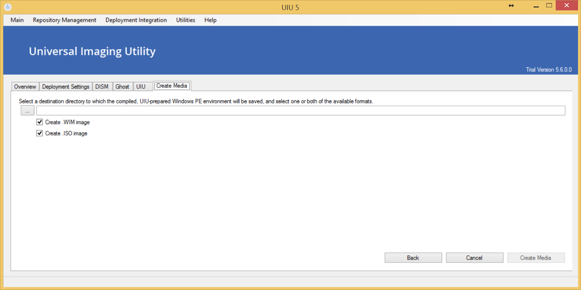Click the Universal Imaging Utility heading
Screen dimensions: 581x290
(92, 51)
